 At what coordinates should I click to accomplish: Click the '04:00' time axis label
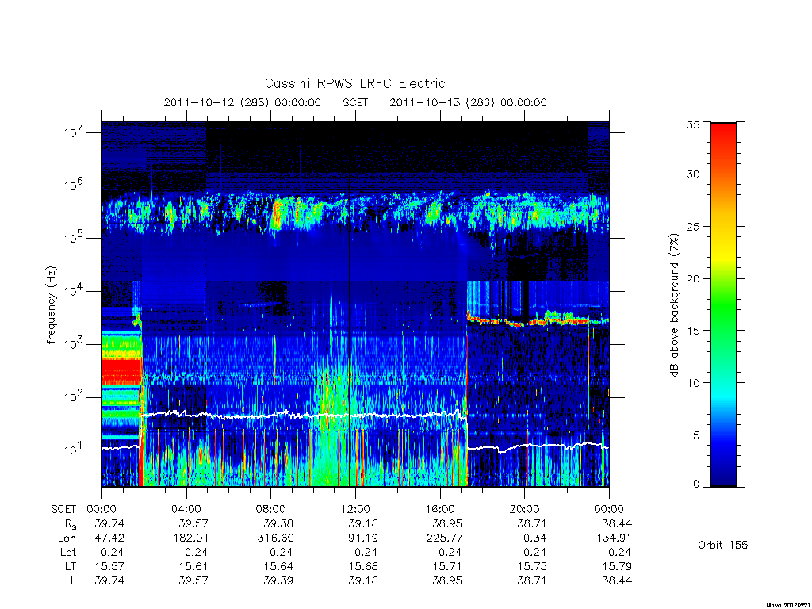(x=186, y=509)
